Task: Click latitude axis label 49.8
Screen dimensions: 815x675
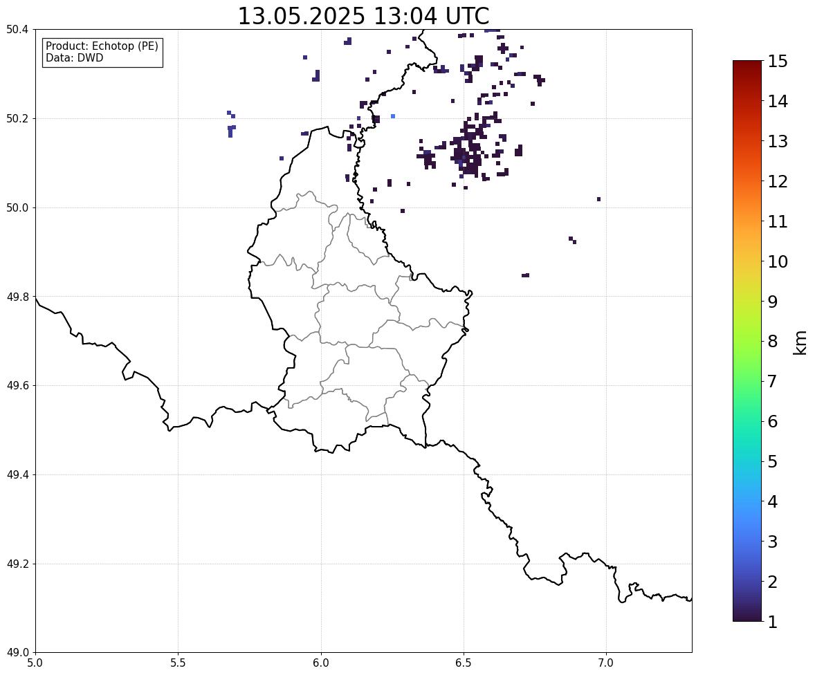Action: coord(17,297)
